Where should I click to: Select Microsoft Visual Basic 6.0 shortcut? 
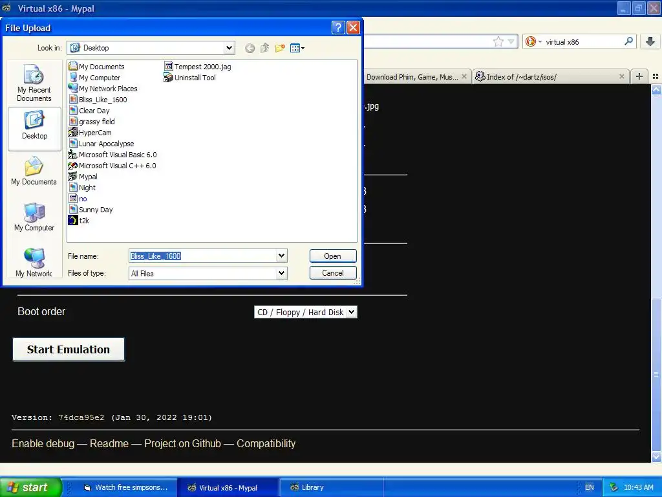tap(112, 154)
